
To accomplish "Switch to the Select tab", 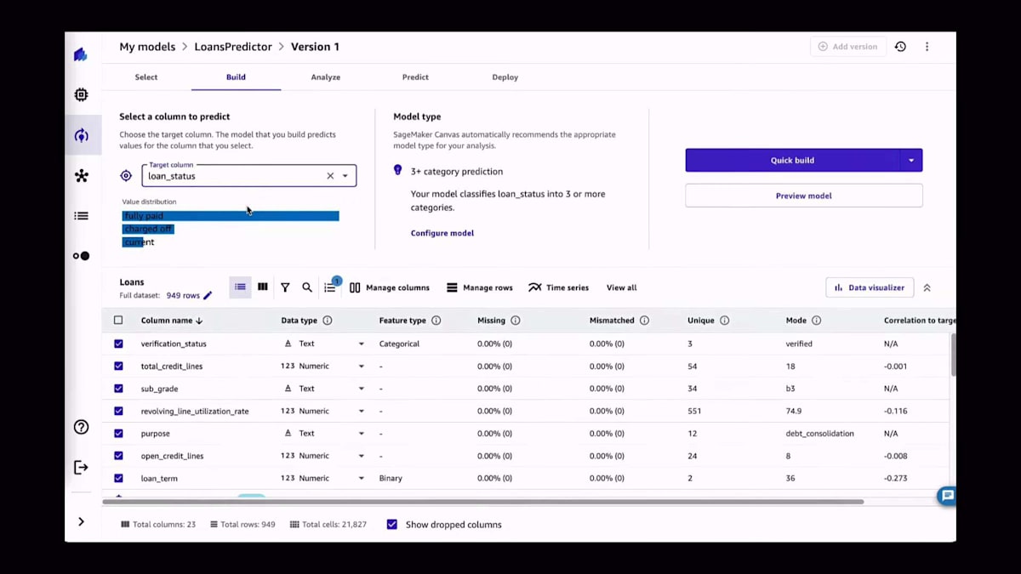I will (x=146, y=77).
